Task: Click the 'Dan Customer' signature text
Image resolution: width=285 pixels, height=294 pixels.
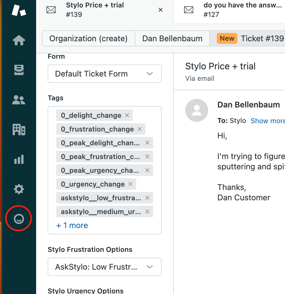Action: tap(243, 197)
